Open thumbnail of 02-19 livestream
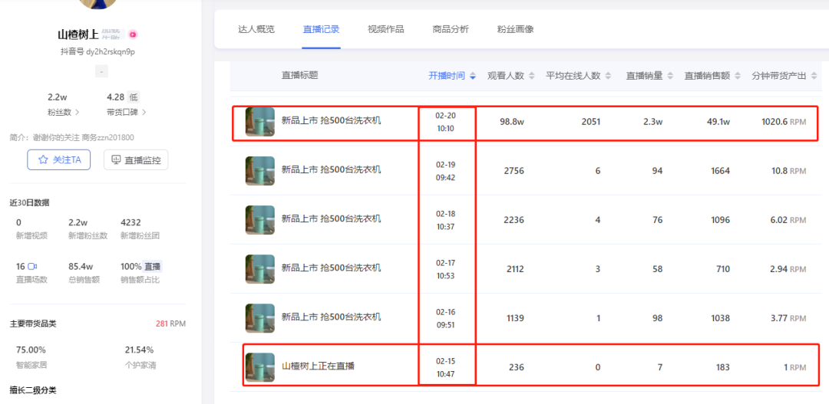The height and width of the screenshot is (404, 829). [260, 171]
